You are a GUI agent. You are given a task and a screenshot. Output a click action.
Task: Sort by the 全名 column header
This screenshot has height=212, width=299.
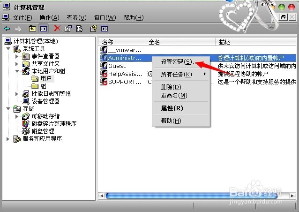(180, 42)
